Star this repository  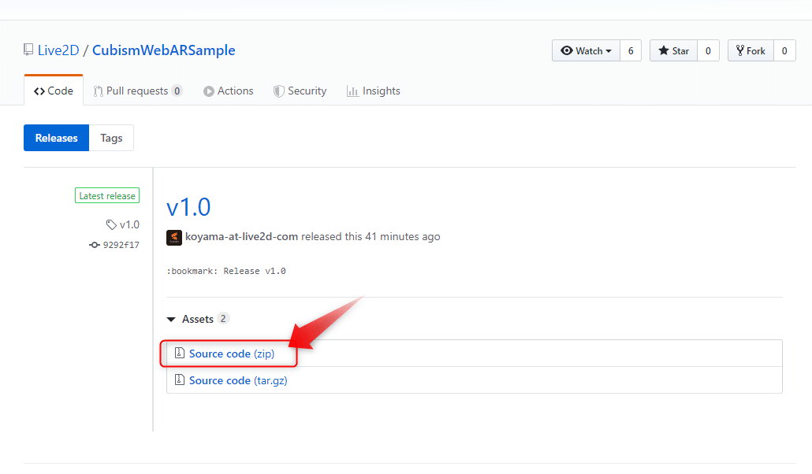[x=674, y=50]
